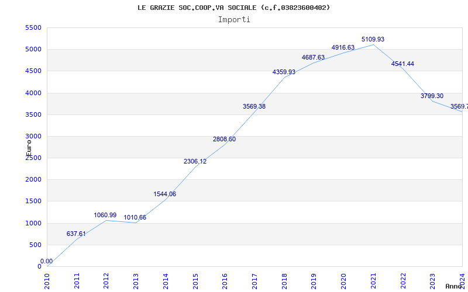
Task: Click the 2017 x-axis year label
Action: tap(254, 281)
